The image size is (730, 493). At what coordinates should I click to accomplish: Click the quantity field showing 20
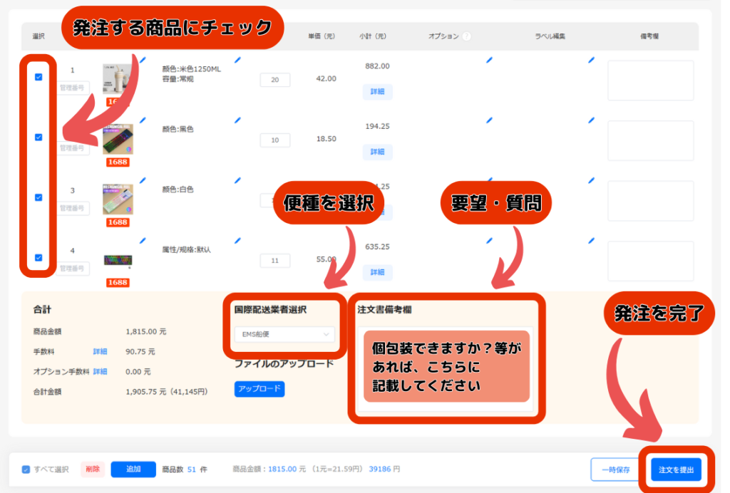point(274,80)
